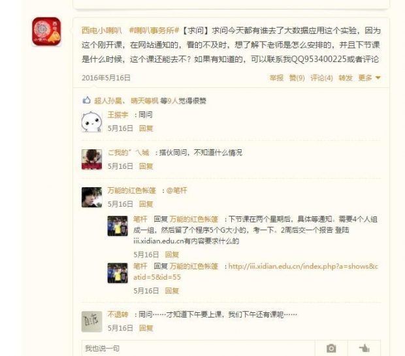
Task: Click 赞(9) to like the post
Action: pyautogui.click(x=297, y=78)
